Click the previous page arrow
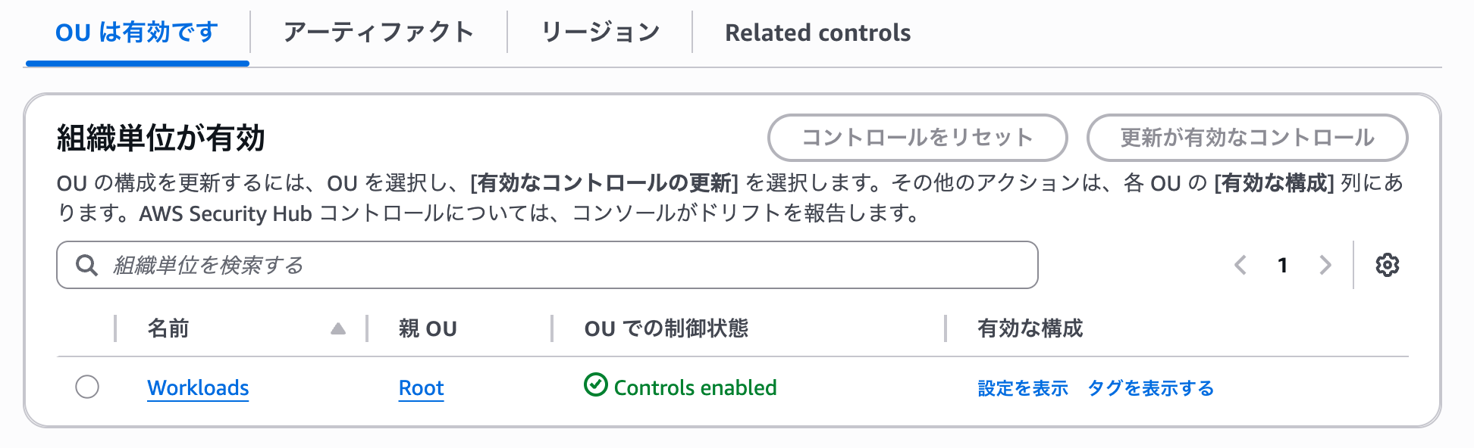This screenshot has height=448, width=1474. click(x=1240, y=265)
